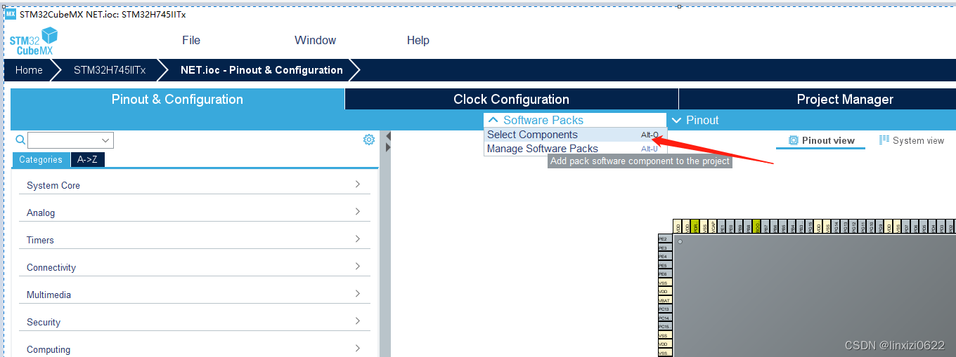Select pin PC13 on the chip

point(665,309)
